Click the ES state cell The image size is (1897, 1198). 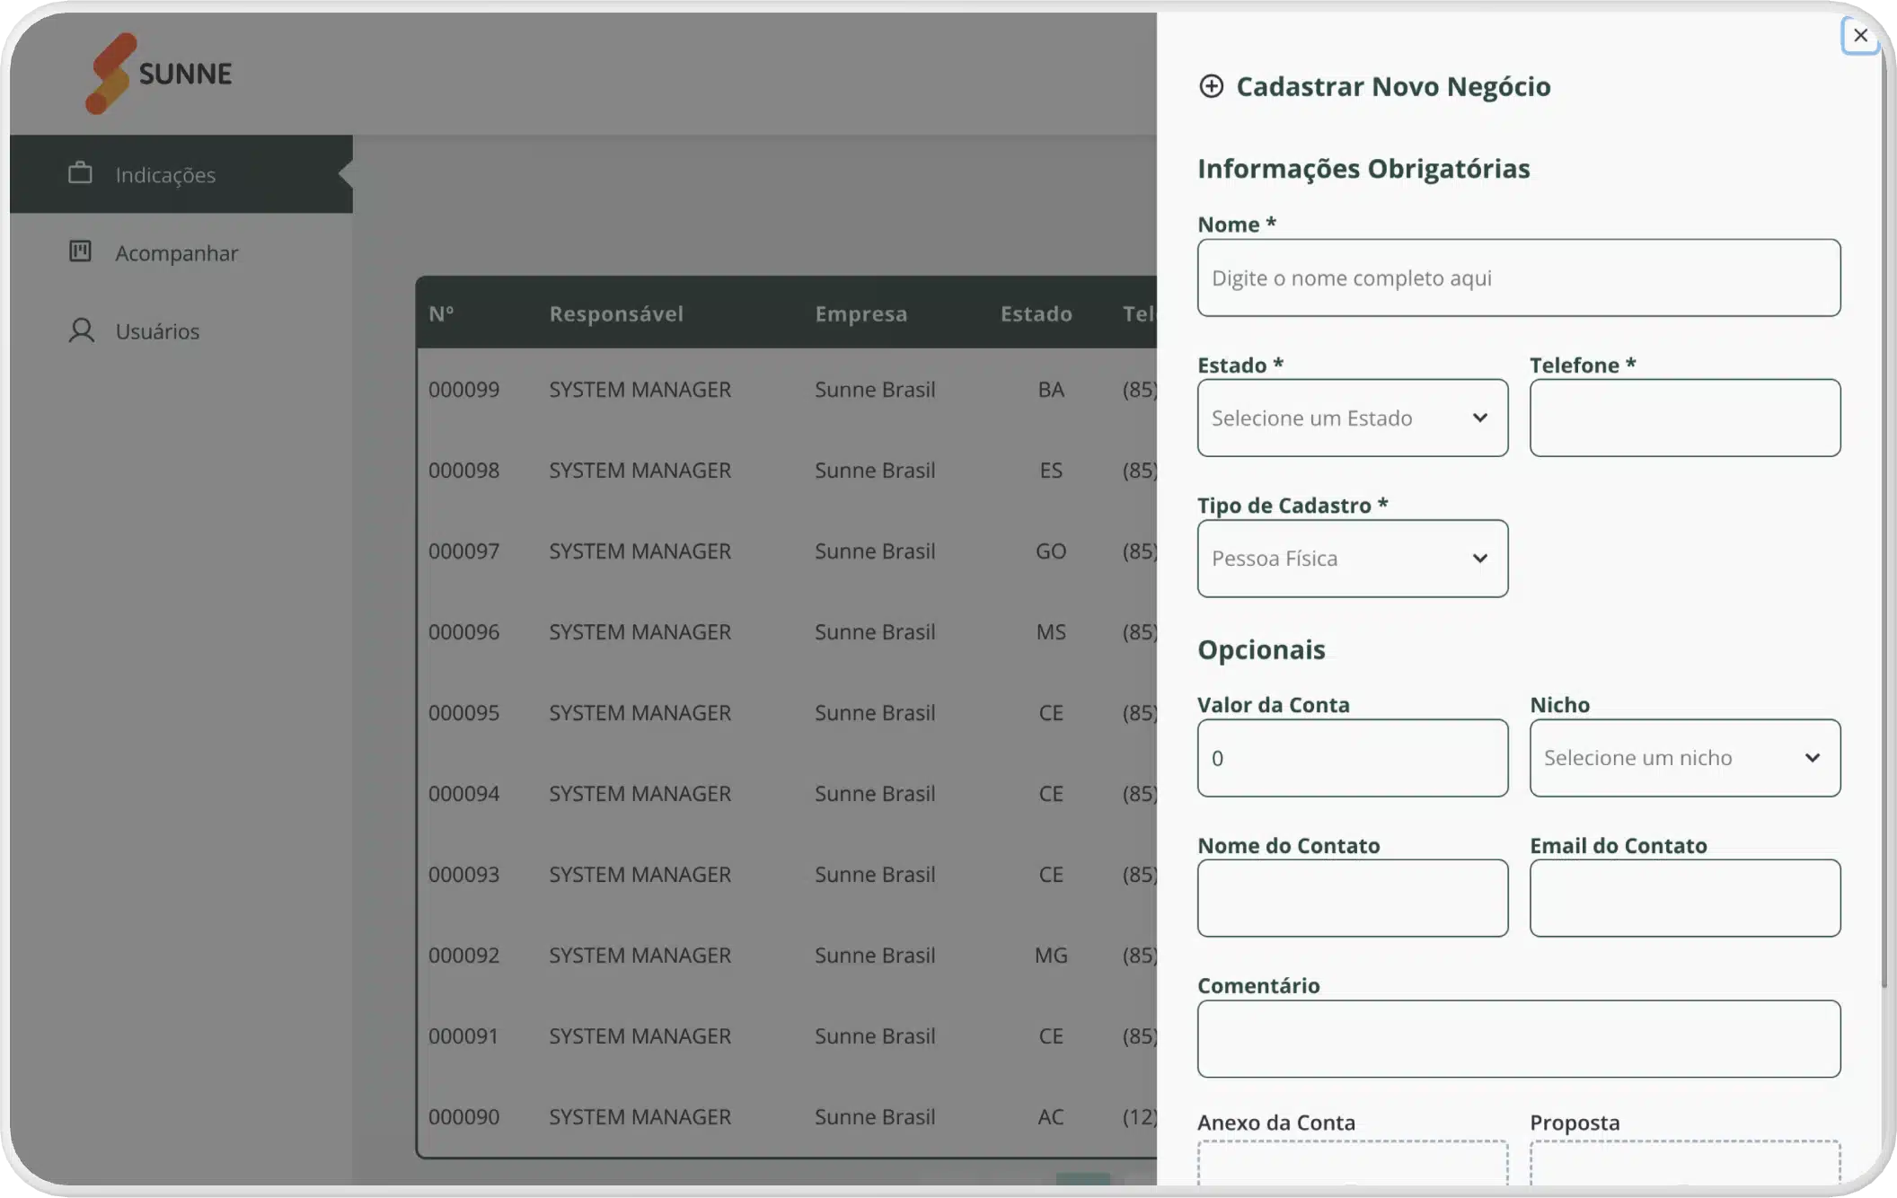(x=1051, y=471)
